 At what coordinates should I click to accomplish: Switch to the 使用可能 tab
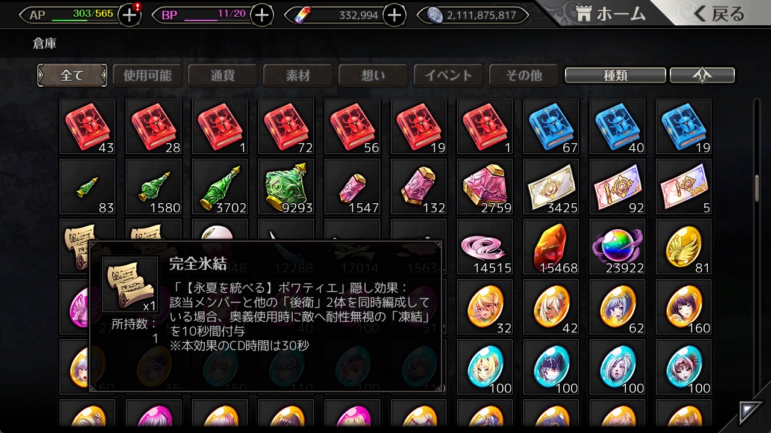click(148, 75)
